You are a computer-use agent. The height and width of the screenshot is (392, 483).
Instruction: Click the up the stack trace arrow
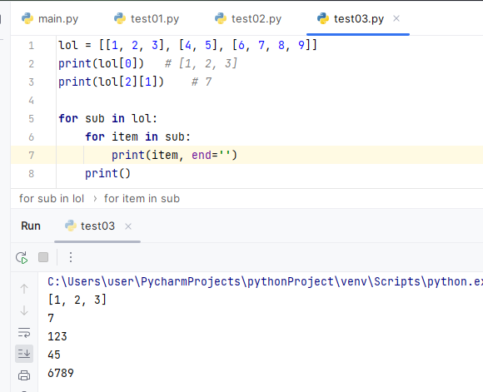pos(24,289)
